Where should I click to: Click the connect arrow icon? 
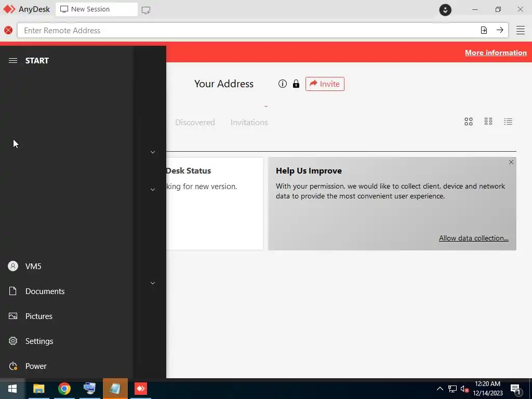500,30
